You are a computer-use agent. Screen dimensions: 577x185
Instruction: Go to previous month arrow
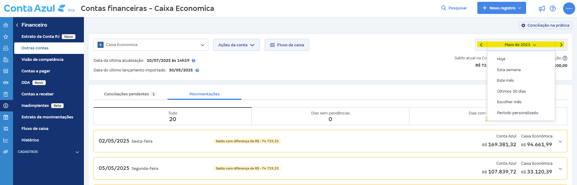(481, 45)
